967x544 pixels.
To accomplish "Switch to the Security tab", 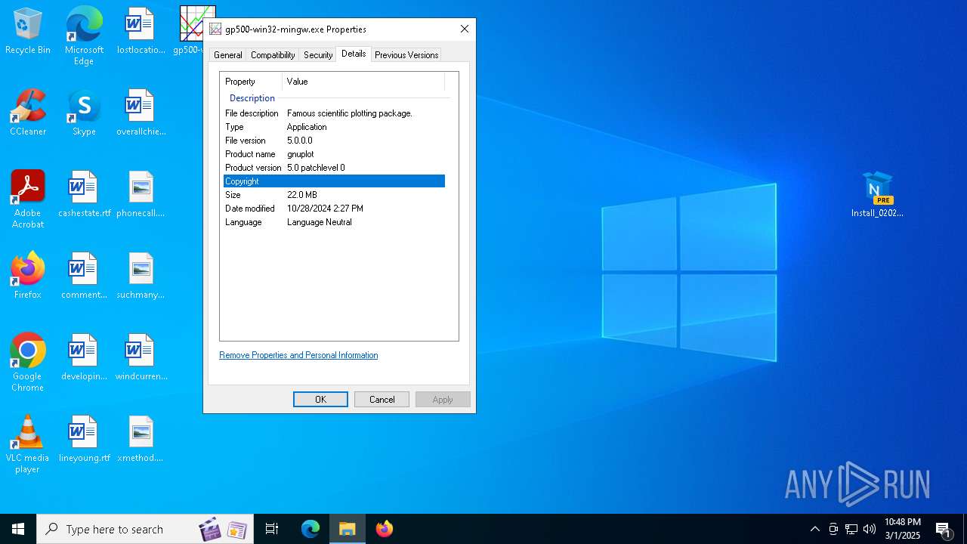I will [x=318, y=55].
